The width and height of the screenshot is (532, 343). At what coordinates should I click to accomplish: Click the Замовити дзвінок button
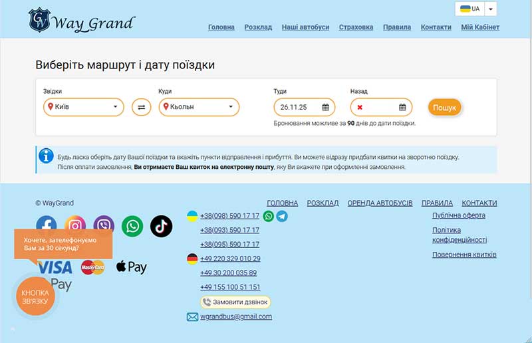click(235, 302)
